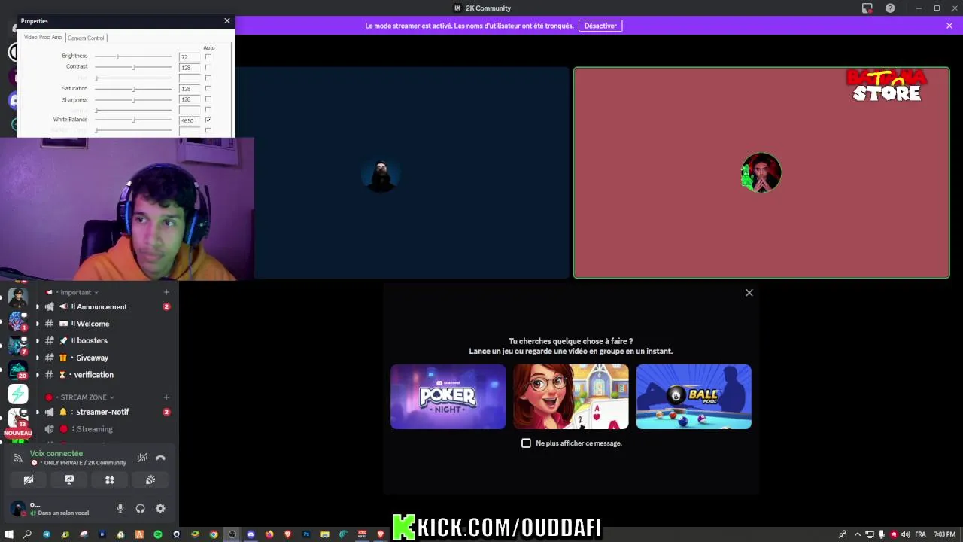Viewport: 963px width, 542px height.
Task: Expand arrow beside boosters channel
Action: [37, 341]
